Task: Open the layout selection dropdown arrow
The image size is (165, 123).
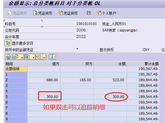Action: click(44, 57)
